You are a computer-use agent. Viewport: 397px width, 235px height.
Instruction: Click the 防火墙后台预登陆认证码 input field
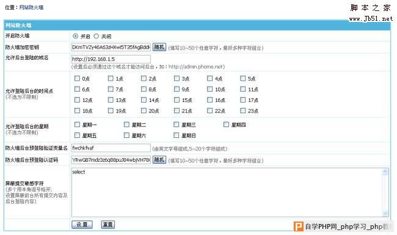tap(111, 160)
